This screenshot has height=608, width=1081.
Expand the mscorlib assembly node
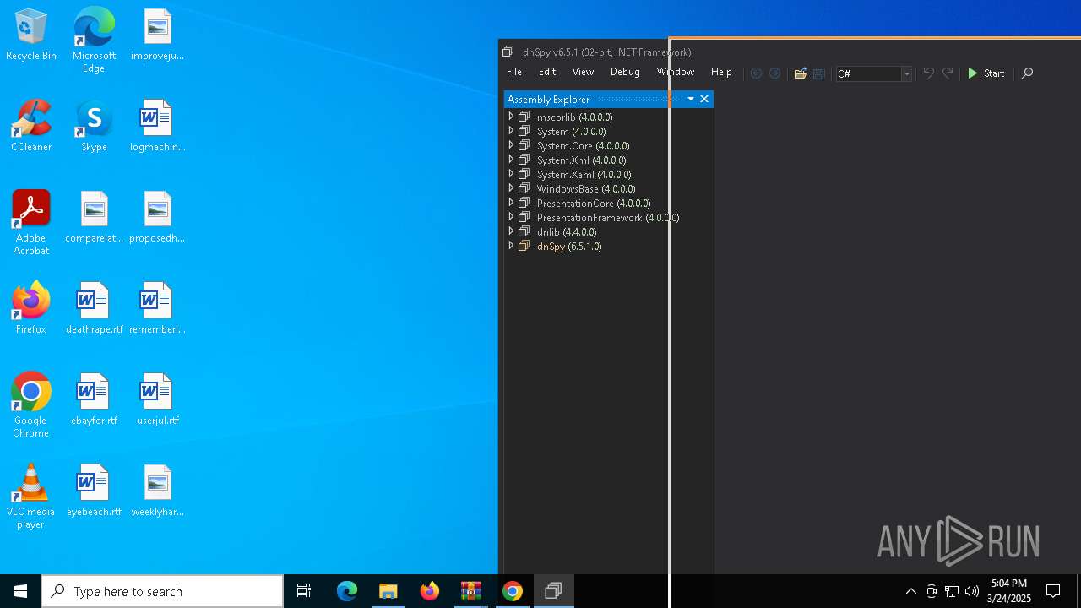coord(511,117)
